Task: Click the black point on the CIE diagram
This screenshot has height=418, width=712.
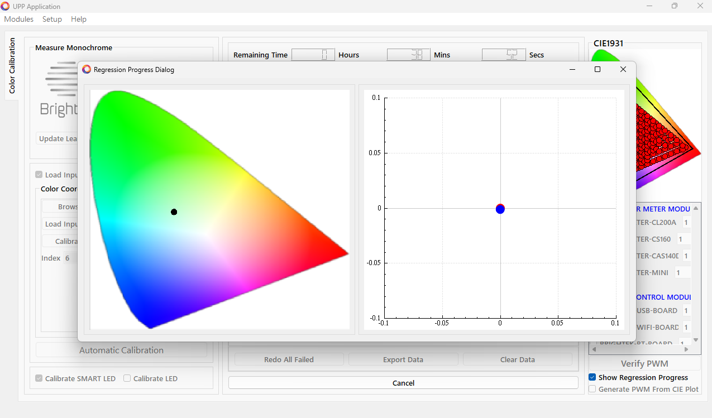Action: click(174, 212)
